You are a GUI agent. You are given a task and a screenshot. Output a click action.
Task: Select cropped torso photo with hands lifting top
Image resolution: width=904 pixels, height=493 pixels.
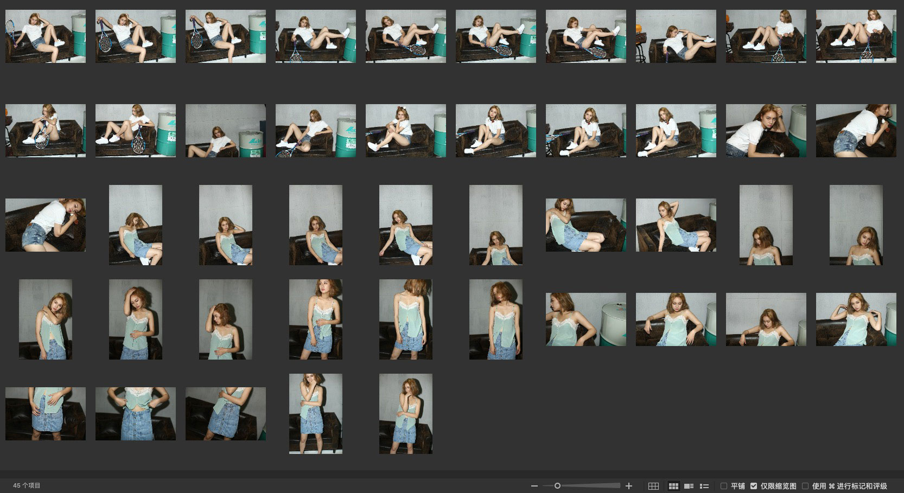(136, 413)
